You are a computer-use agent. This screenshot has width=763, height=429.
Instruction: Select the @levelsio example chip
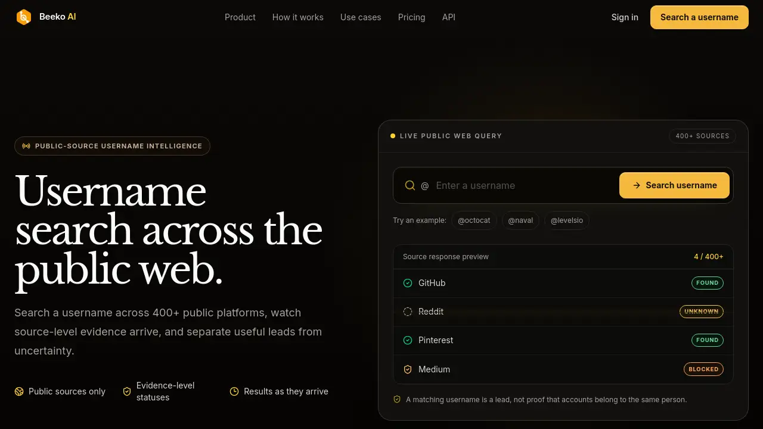567,220
